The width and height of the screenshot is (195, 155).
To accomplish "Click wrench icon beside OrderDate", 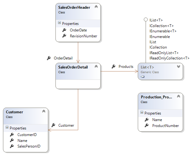I will 64,30.
